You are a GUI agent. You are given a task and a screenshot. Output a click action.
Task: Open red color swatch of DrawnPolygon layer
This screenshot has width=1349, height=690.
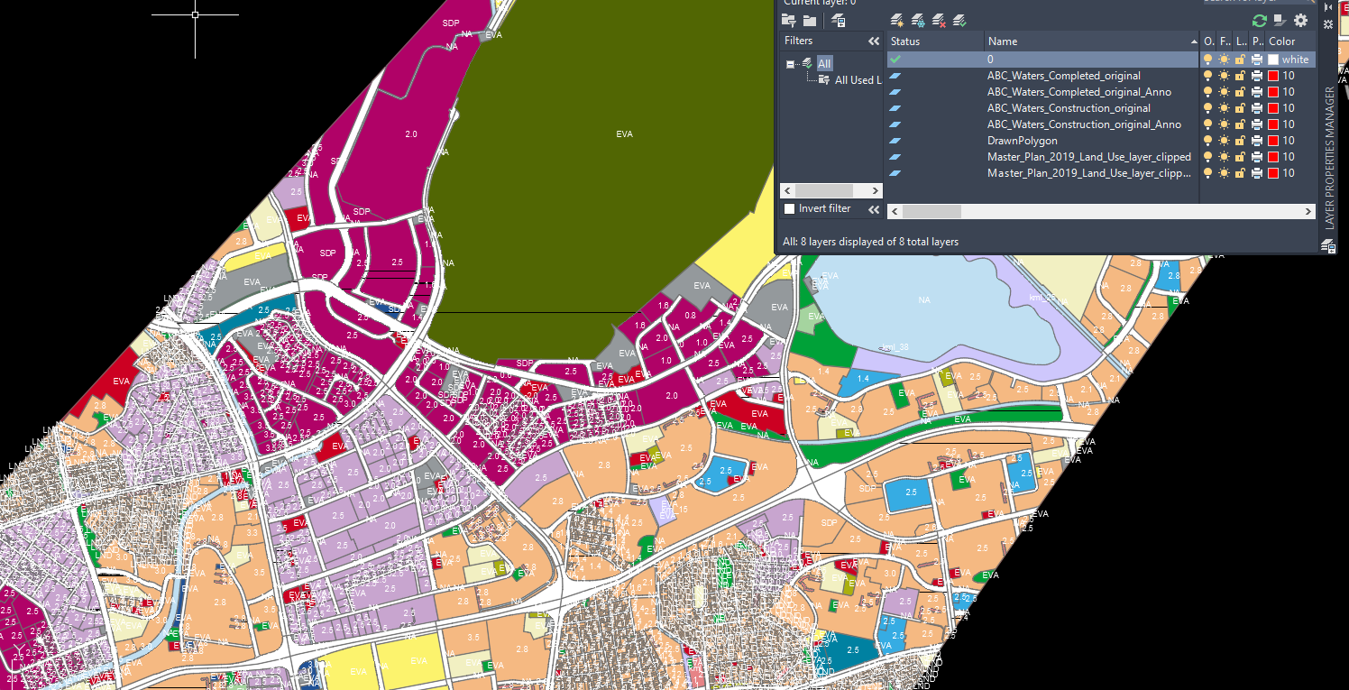1273,141
